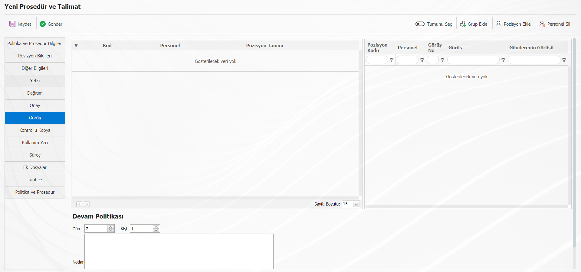The height and width of the screenshot is (272, 581).
Task: Click the Pozisyon Ekle button label
Action: [x=517, y=24]
